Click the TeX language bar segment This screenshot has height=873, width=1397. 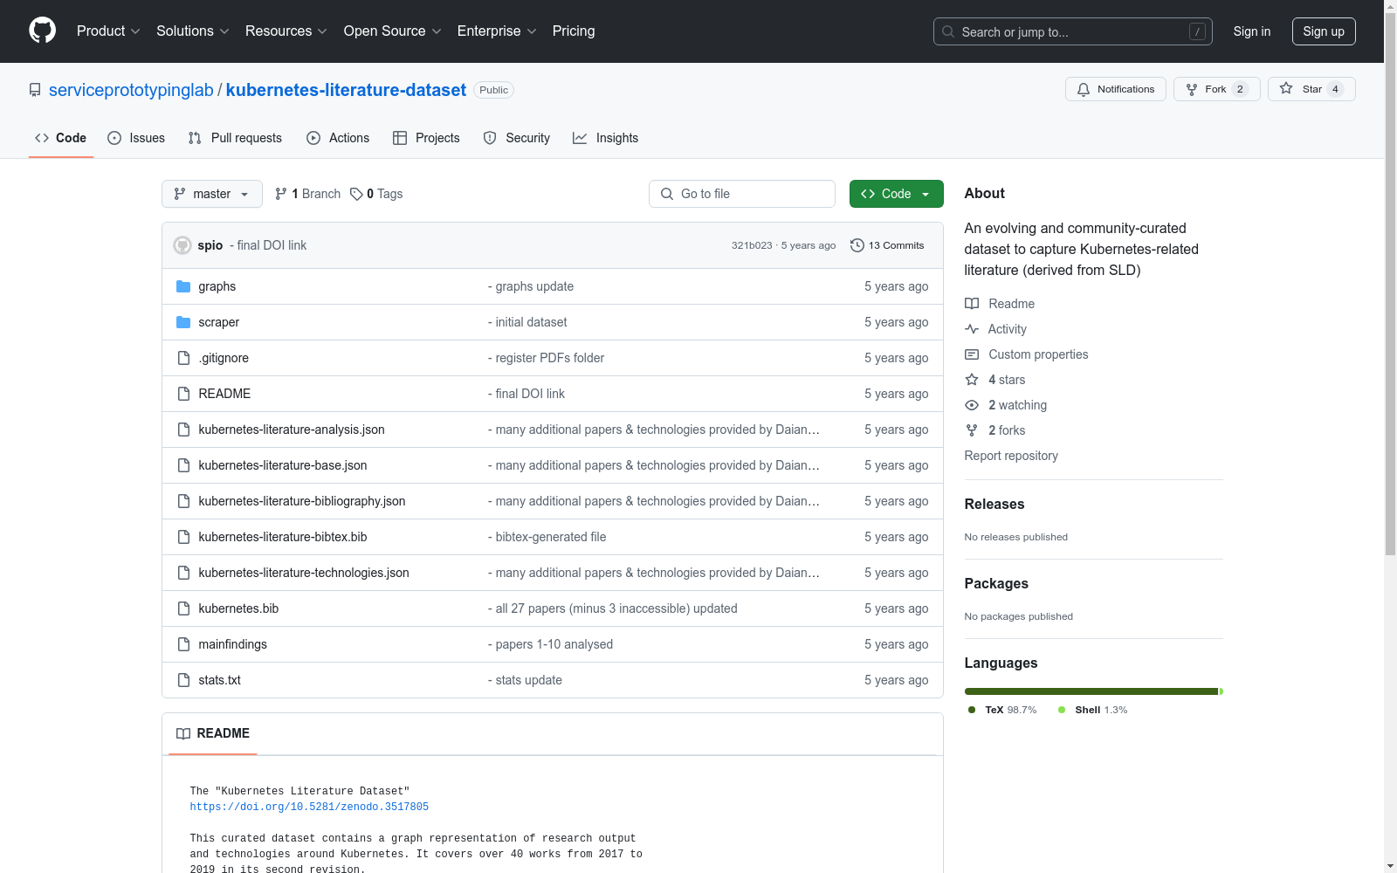tap(1091, 691)
